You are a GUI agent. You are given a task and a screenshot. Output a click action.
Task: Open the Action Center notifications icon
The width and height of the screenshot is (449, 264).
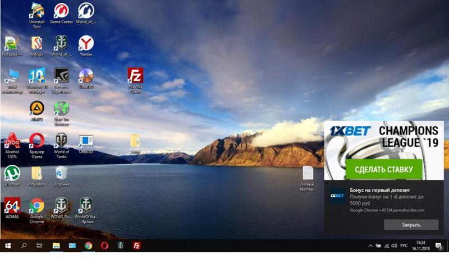click(439, 246)
